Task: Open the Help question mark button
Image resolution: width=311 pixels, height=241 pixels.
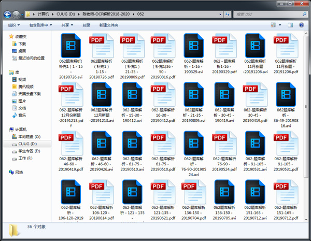Action: tap(302, 25)
